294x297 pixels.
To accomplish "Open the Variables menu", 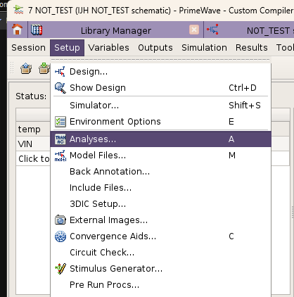I will [108, 48].
